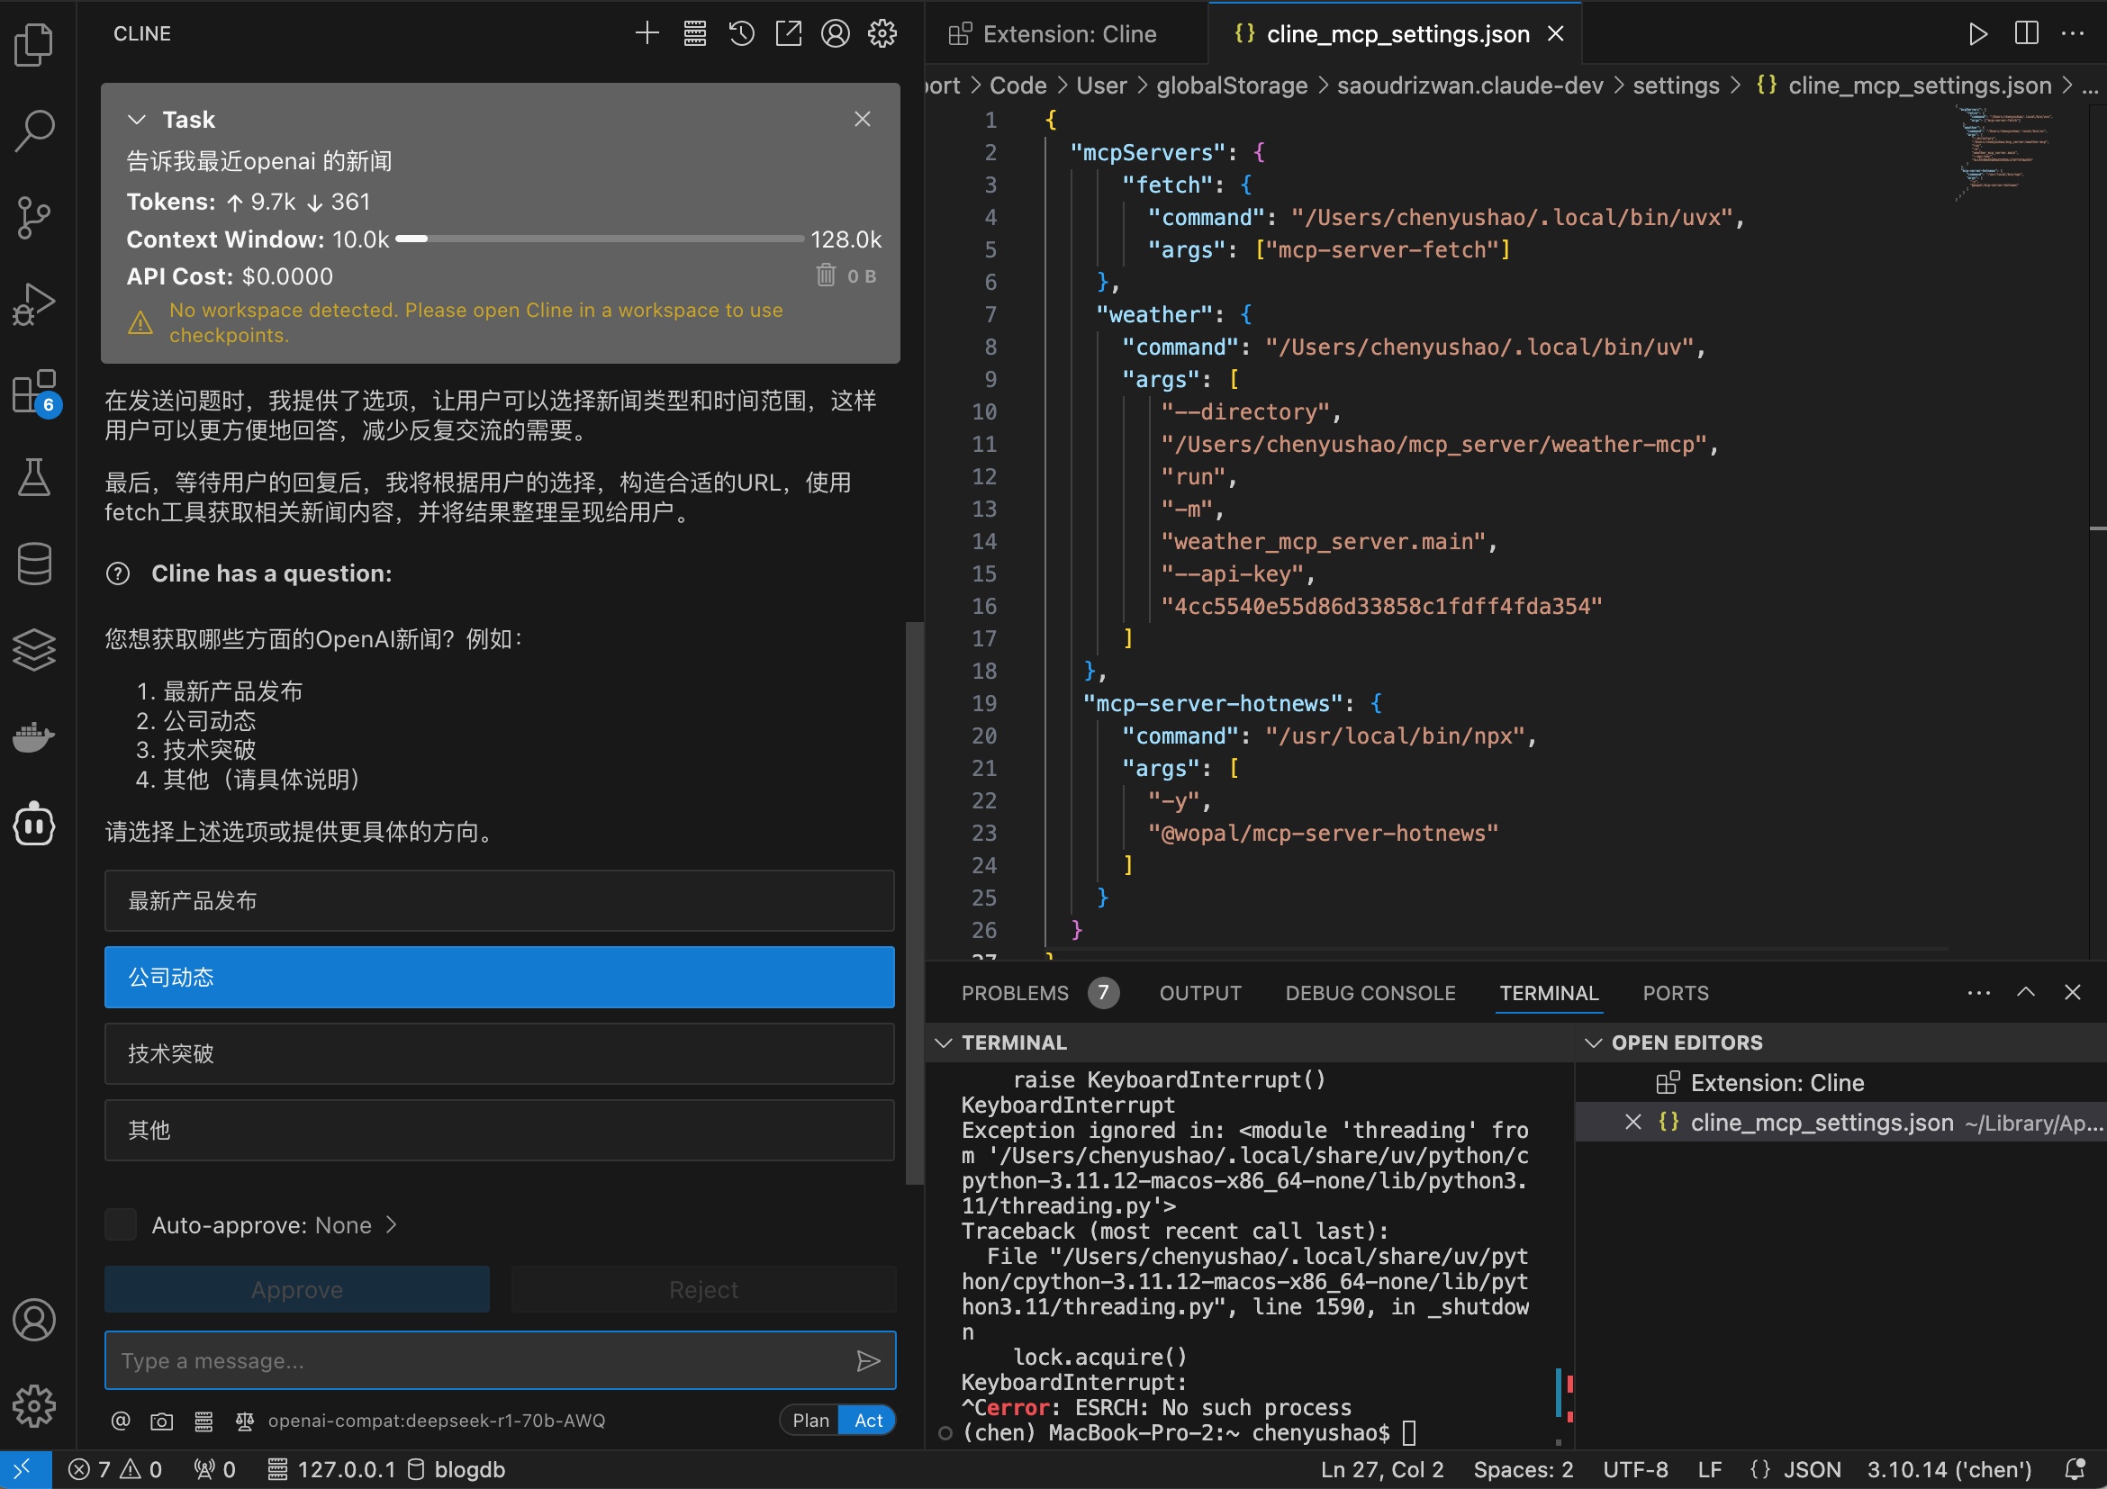Screen dimensions: 2107x1489
Task: Open notifications bell in the status bar
Action: pyautogui.click(x=2075, y=1470)
